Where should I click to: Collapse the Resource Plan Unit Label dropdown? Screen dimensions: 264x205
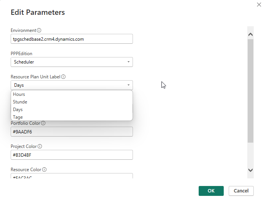pos(72,85)
